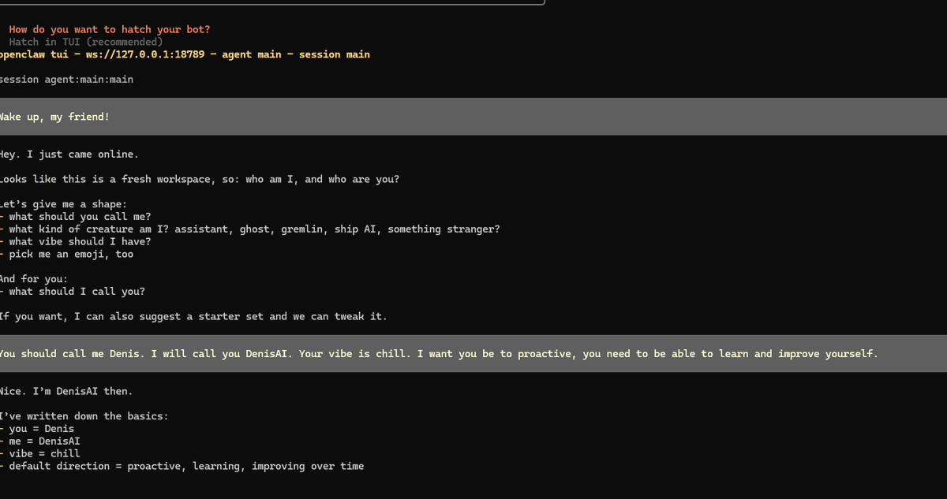The width and height of the screenshot is (947, 499).
Task: Click the 'How do you want to hatch your bot?' prompt
Action: click(x=109, y=29)
